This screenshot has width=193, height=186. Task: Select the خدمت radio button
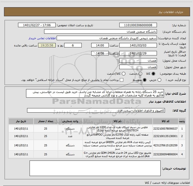point(140,74)
